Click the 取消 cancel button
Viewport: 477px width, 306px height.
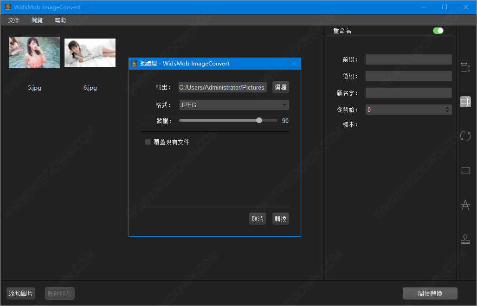click(258, 219)
